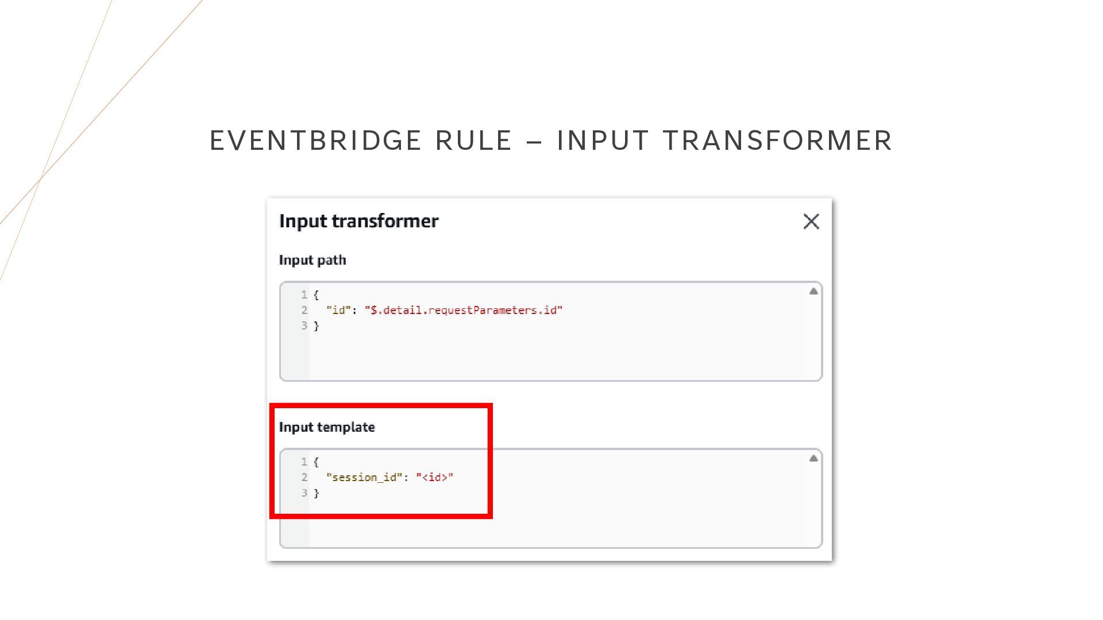This screenshot has width=1103, height=620.
Task: Click scroll-up arrow in Input path editor
Action: pyautogui.click(x=813, y=292)
